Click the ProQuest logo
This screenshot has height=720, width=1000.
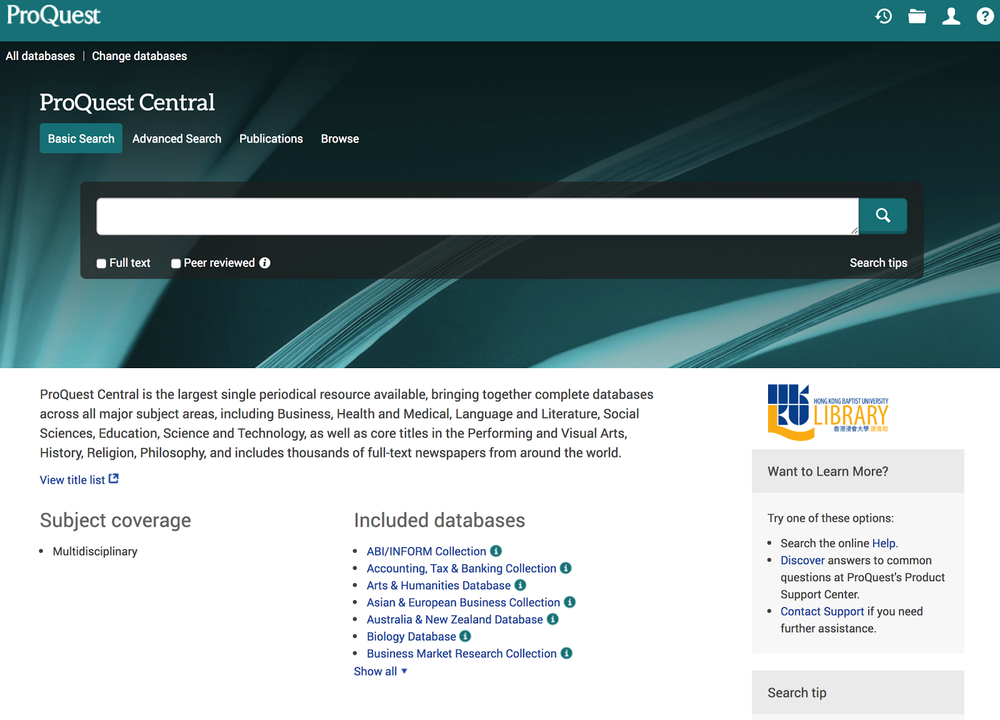(54, 16)
